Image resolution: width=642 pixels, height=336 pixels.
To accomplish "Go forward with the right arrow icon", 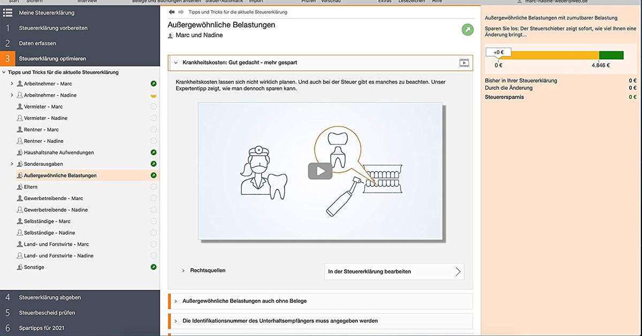I will tap(181, 12).
